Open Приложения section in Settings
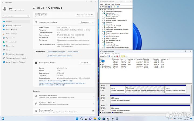 (10, 38)
